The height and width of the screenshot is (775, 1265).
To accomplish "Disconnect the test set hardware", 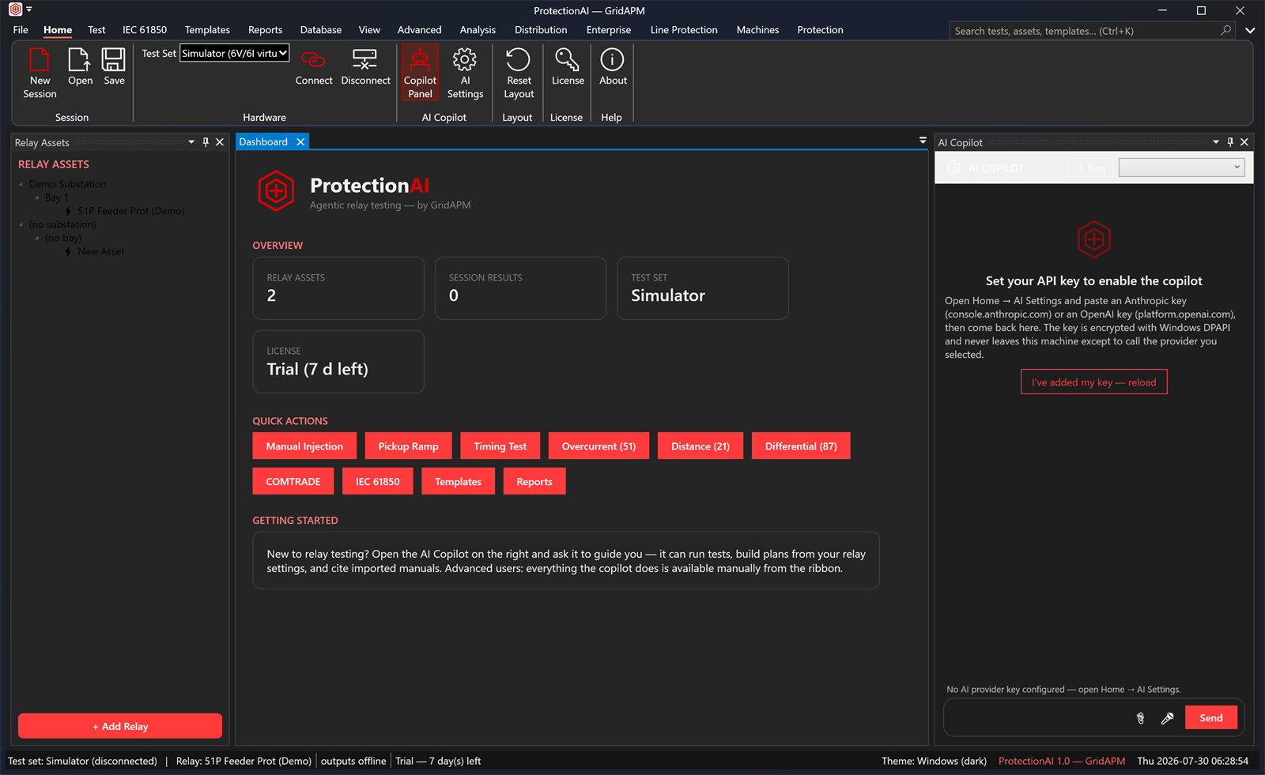I will pos(365,67).
